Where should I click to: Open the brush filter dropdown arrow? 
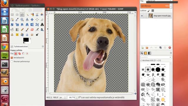[170, 57]
